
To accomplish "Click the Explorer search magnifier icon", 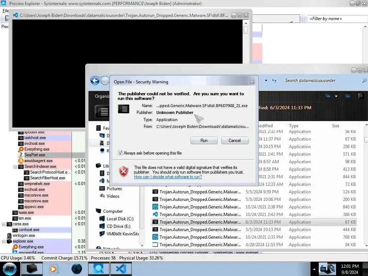I will click(x=364, y=81).
